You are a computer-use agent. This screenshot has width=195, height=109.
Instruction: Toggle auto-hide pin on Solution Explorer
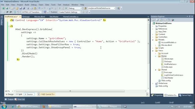point(190,16)
